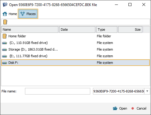Click the application icon in the title bar

pyautogui.click(x=5, y=5)
